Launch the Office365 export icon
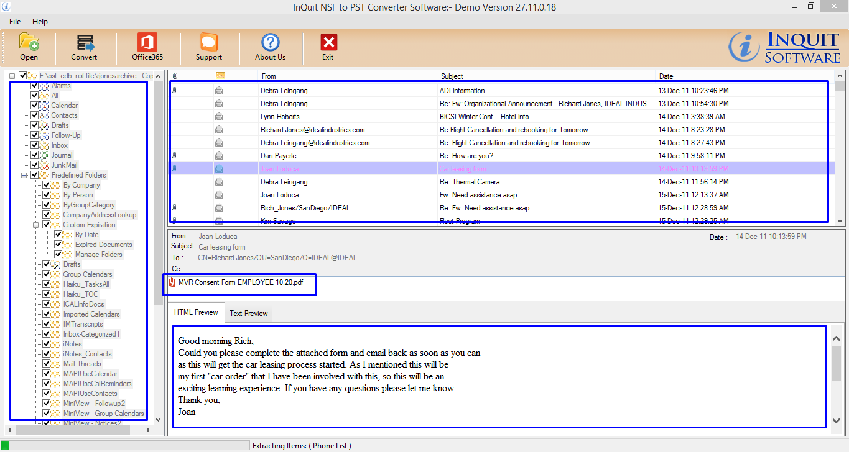This screenshot has height=452, width=849. pyautogui.click(x=147, y=42)
